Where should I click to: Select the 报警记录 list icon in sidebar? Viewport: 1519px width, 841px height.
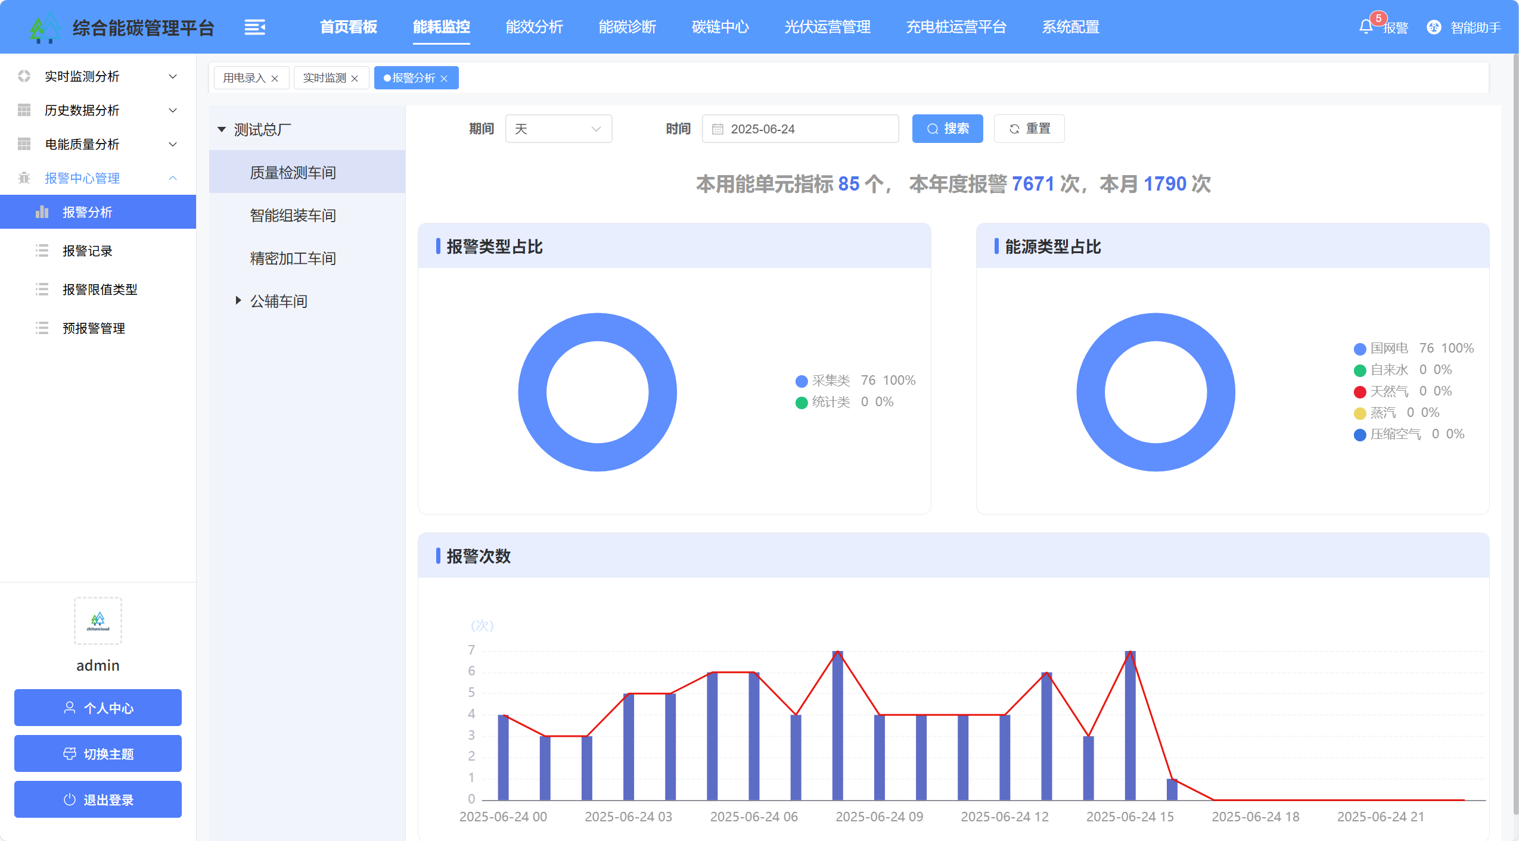(x=42, y=251)
